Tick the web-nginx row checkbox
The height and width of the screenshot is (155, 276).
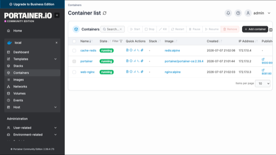pyautogui.click(x=74, y=72)
